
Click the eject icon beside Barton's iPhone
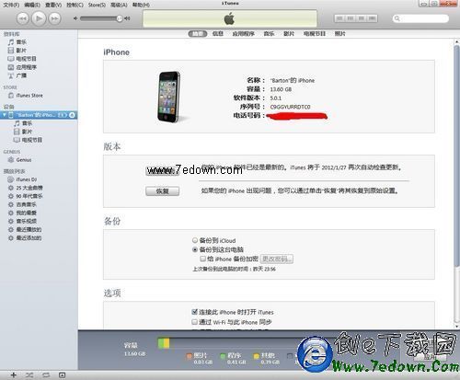coord(72,115)
